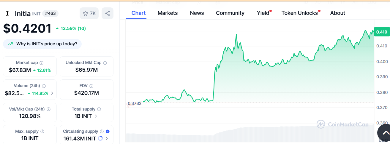
Task: Open Volume (24h) info icon
Action: [x=44, y=86]
